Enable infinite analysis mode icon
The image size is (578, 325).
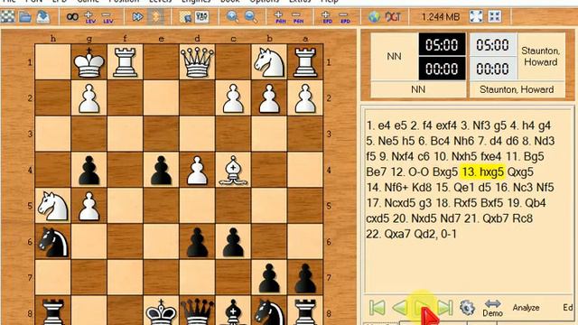click(72, 16)
